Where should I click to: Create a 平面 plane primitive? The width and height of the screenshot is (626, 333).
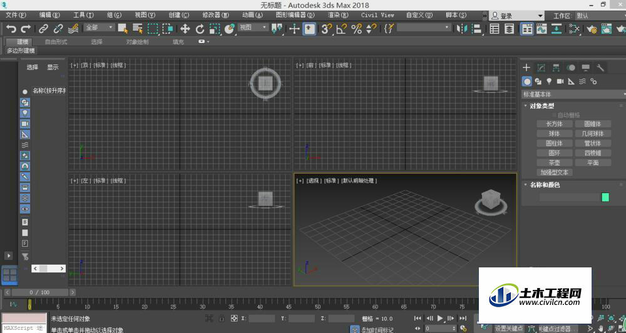click(x=593, y=162)
